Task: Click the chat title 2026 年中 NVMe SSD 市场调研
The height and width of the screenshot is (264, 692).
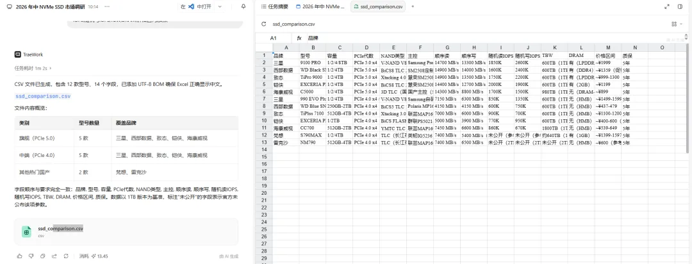Action: (51, 7)
